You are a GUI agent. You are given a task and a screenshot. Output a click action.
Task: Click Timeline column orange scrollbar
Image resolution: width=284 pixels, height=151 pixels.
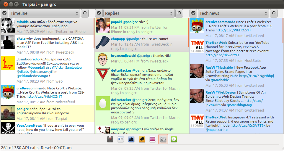point(94,33)
